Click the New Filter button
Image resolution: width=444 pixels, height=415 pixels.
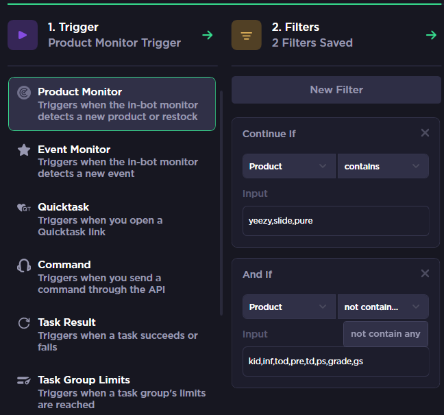pyautogui.click(x=336, y=90)
